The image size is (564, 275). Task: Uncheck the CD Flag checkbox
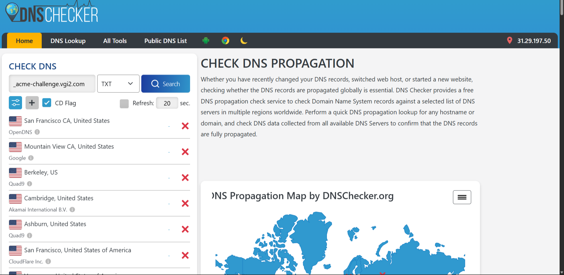click(47, 103)
